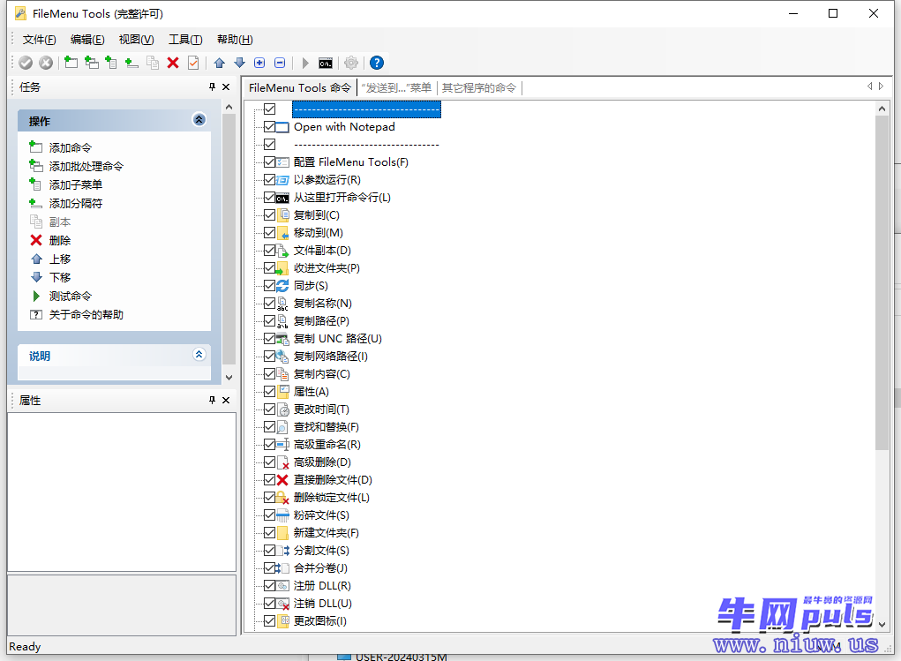Image resolution: width=901 pixels, height=661 pixels.
Task: Open the 文件(F) menu
Action: 39,40
